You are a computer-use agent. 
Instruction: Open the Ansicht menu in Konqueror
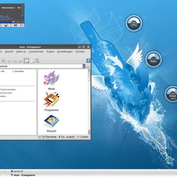point(9,52)
